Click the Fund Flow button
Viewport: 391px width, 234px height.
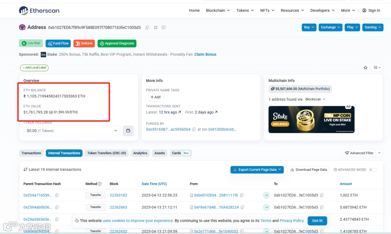click(x=58, y=43)
